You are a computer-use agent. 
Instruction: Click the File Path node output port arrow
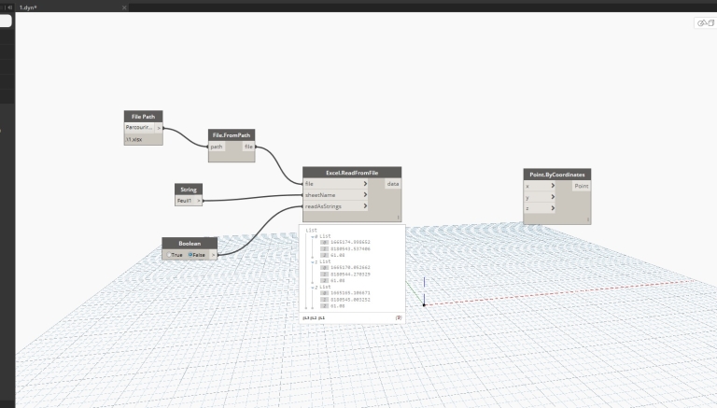click(x=159, y=128)
